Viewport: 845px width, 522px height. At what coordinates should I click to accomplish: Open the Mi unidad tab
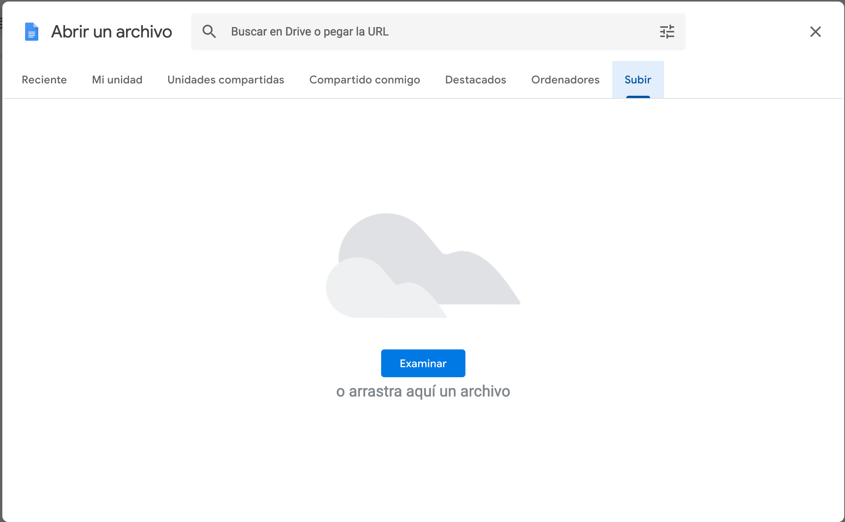pyautogui.click(x=117, y=80)
